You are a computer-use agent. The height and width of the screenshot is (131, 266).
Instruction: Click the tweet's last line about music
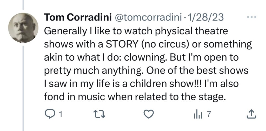(x=134, y=97)
